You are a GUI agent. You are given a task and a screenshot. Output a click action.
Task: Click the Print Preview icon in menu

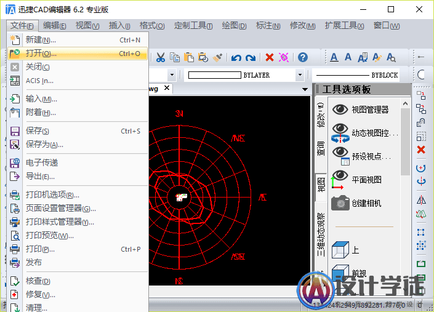tap(15, 235)
